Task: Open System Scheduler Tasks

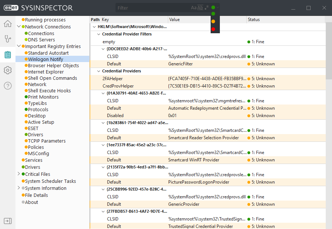Action: click(51, 181)
